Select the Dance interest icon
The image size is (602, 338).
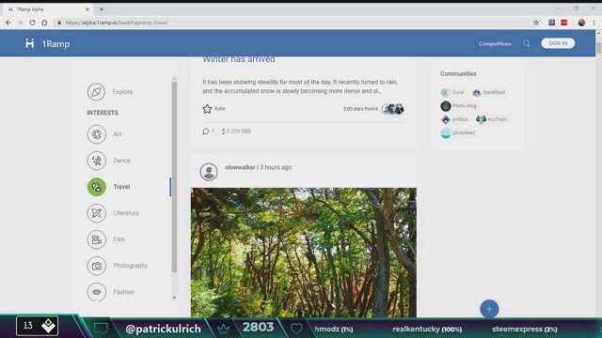coord(96,161)
